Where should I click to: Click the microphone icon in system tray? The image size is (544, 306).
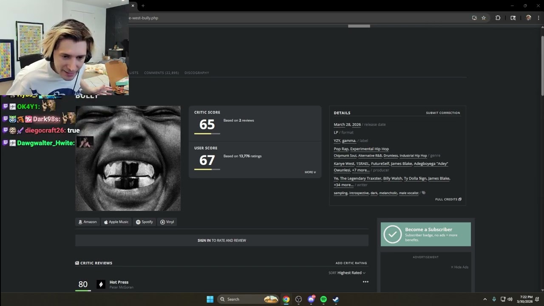(494, 299)
